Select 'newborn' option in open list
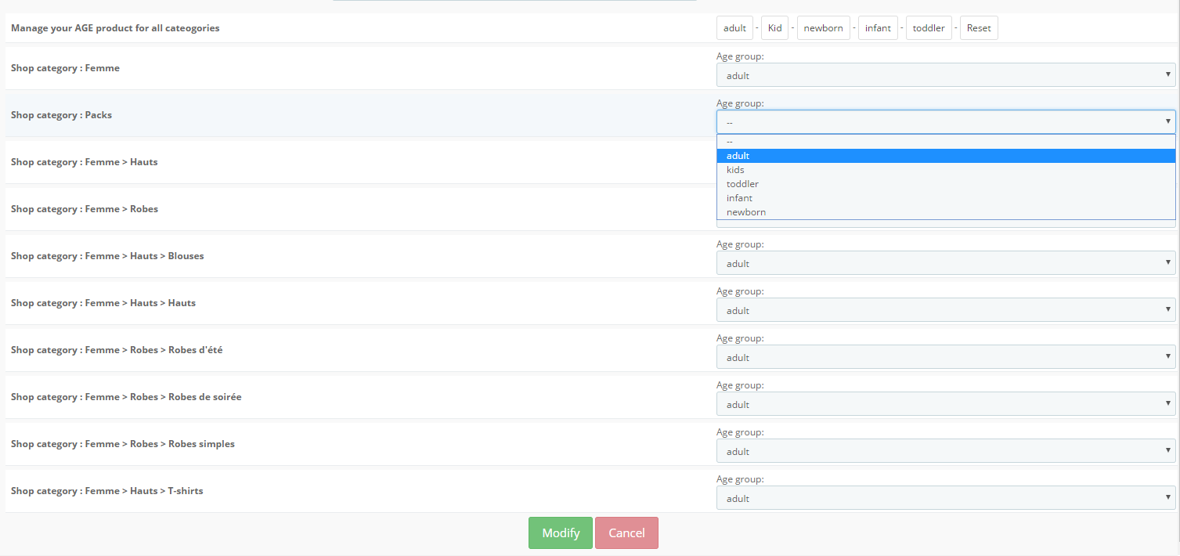 click(946, 212)
